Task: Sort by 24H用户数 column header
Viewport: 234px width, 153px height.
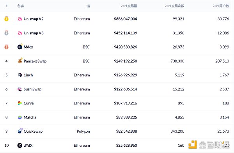Action: point(221,6)
